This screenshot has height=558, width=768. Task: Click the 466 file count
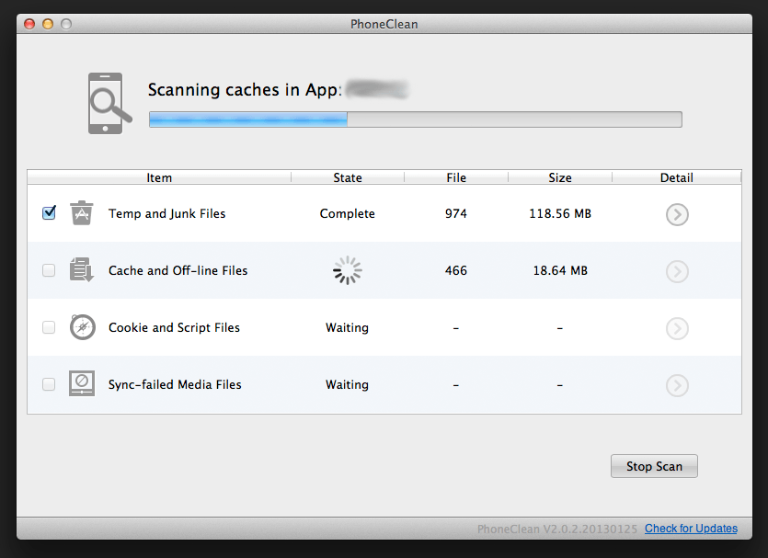pyautogui.click(x=456, y=270)
